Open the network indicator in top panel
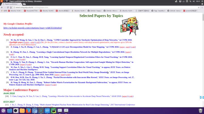 tap(190, 1)
